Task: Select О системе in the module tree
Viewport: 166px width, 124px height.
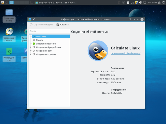Action: [51, 37]
